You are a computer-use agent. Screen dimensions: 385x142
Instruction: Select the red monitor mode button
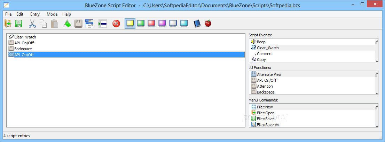point(152,24)
